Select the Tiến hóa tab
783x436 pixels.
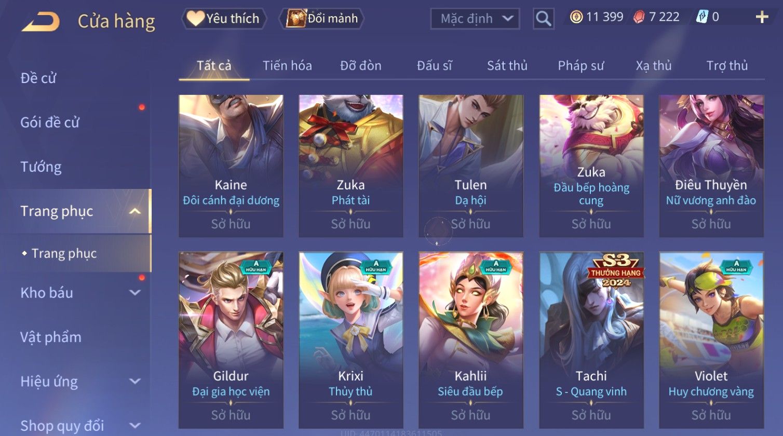click(287, 66)
